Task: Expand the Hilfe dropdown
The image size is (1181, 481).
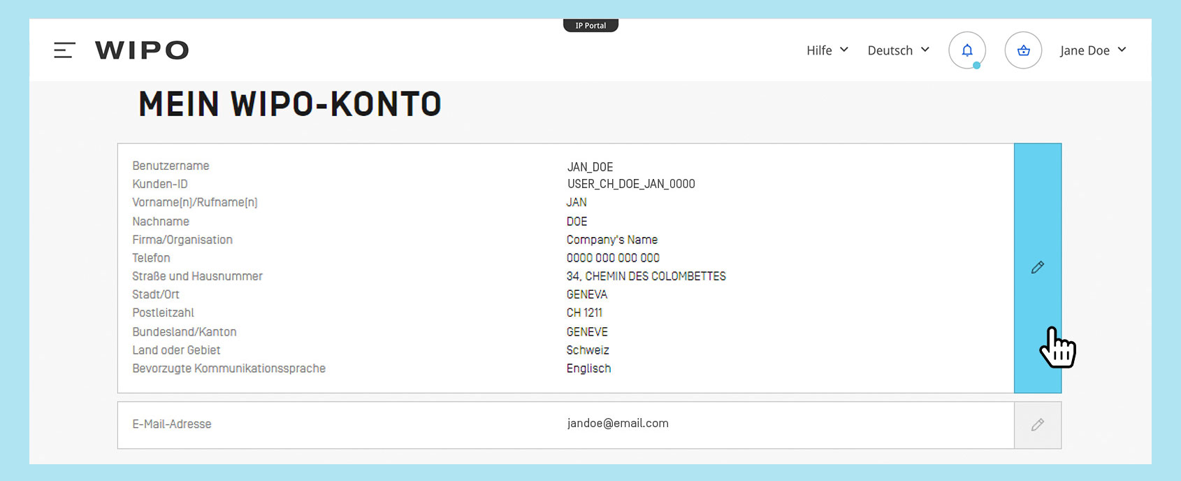Action: [x=827, y=50]
